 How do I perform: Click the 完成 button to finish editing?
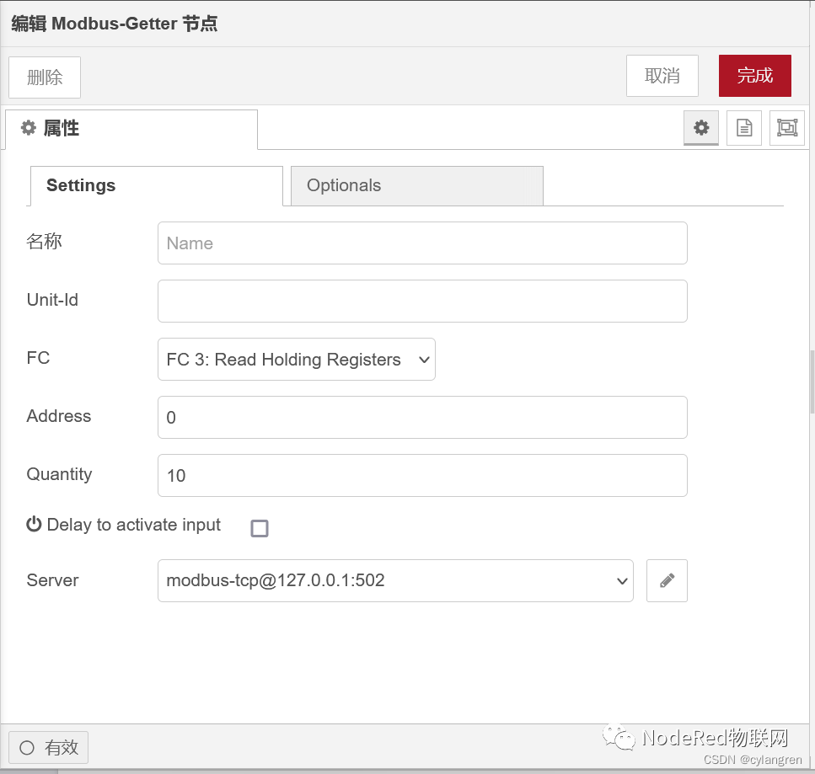[x=754, y=76]
